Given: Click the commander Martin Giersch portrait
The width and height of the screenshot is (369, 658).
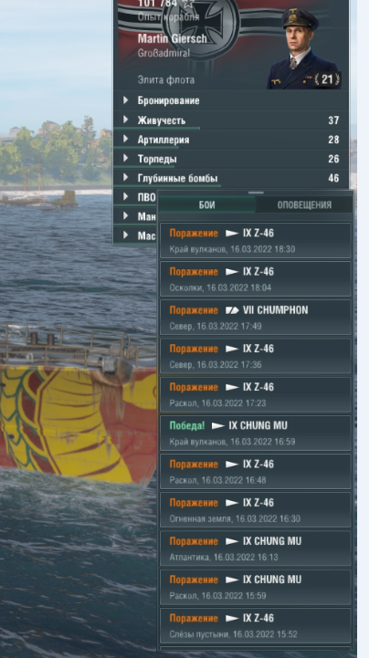Looking at the screenshot, I should tap(302, 48).
